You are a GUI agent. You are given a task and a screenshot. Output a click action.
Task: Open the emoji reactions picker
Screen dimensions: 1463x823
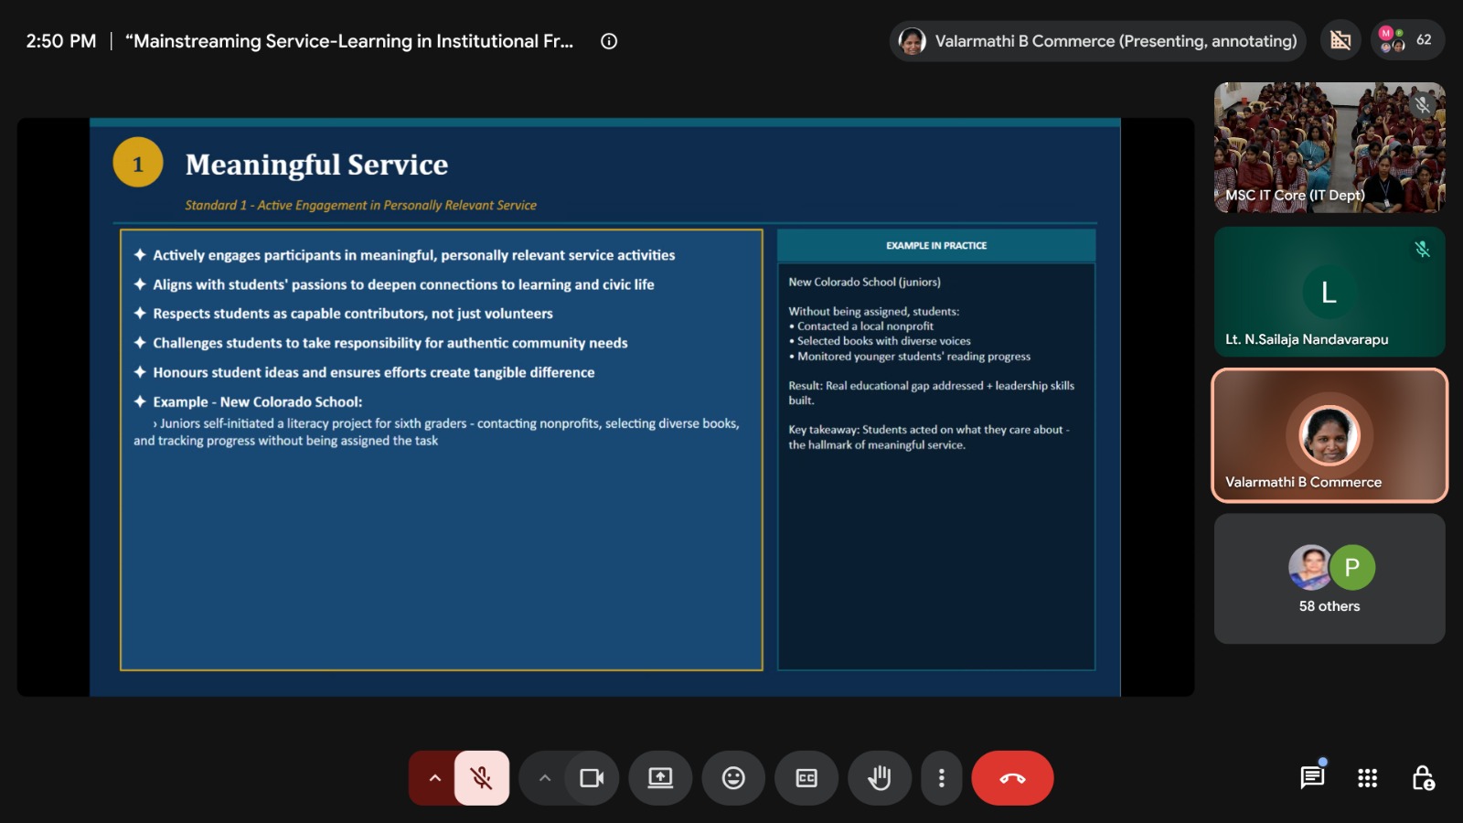point(733,778)
